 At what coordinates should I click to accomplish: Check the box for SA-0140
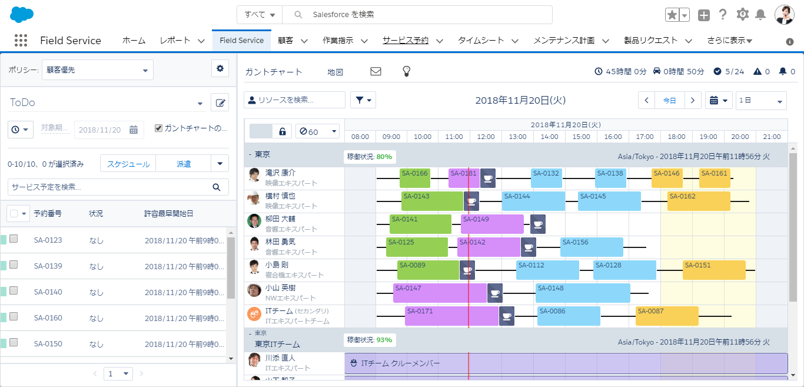[14, 290]
